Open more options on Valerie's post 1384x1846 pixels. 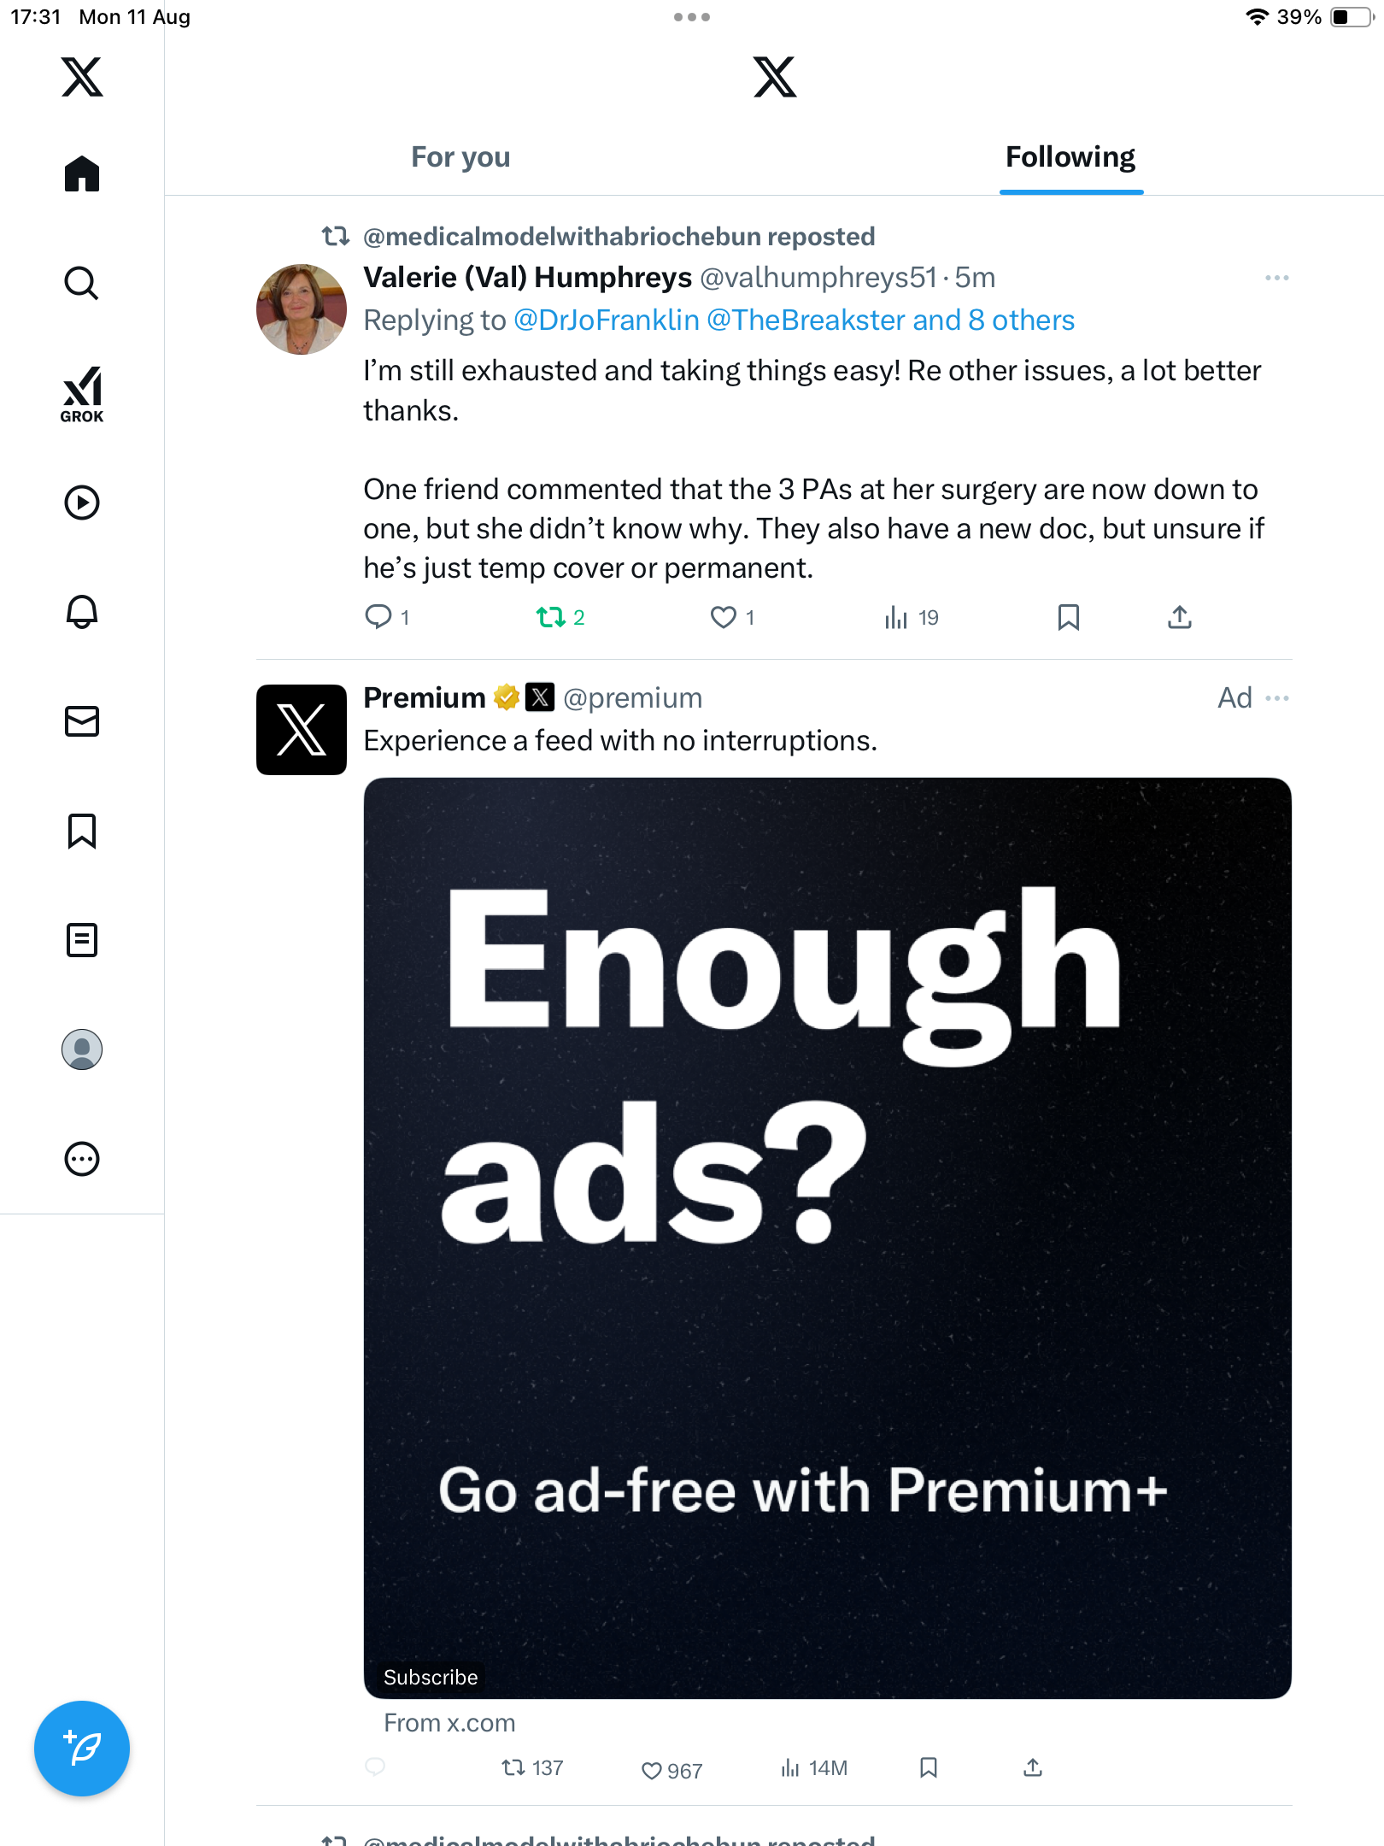tap(1276, 278)
